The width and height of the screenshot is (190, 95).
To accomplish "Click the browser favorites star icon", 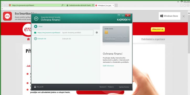I will [x=185, y=5].
